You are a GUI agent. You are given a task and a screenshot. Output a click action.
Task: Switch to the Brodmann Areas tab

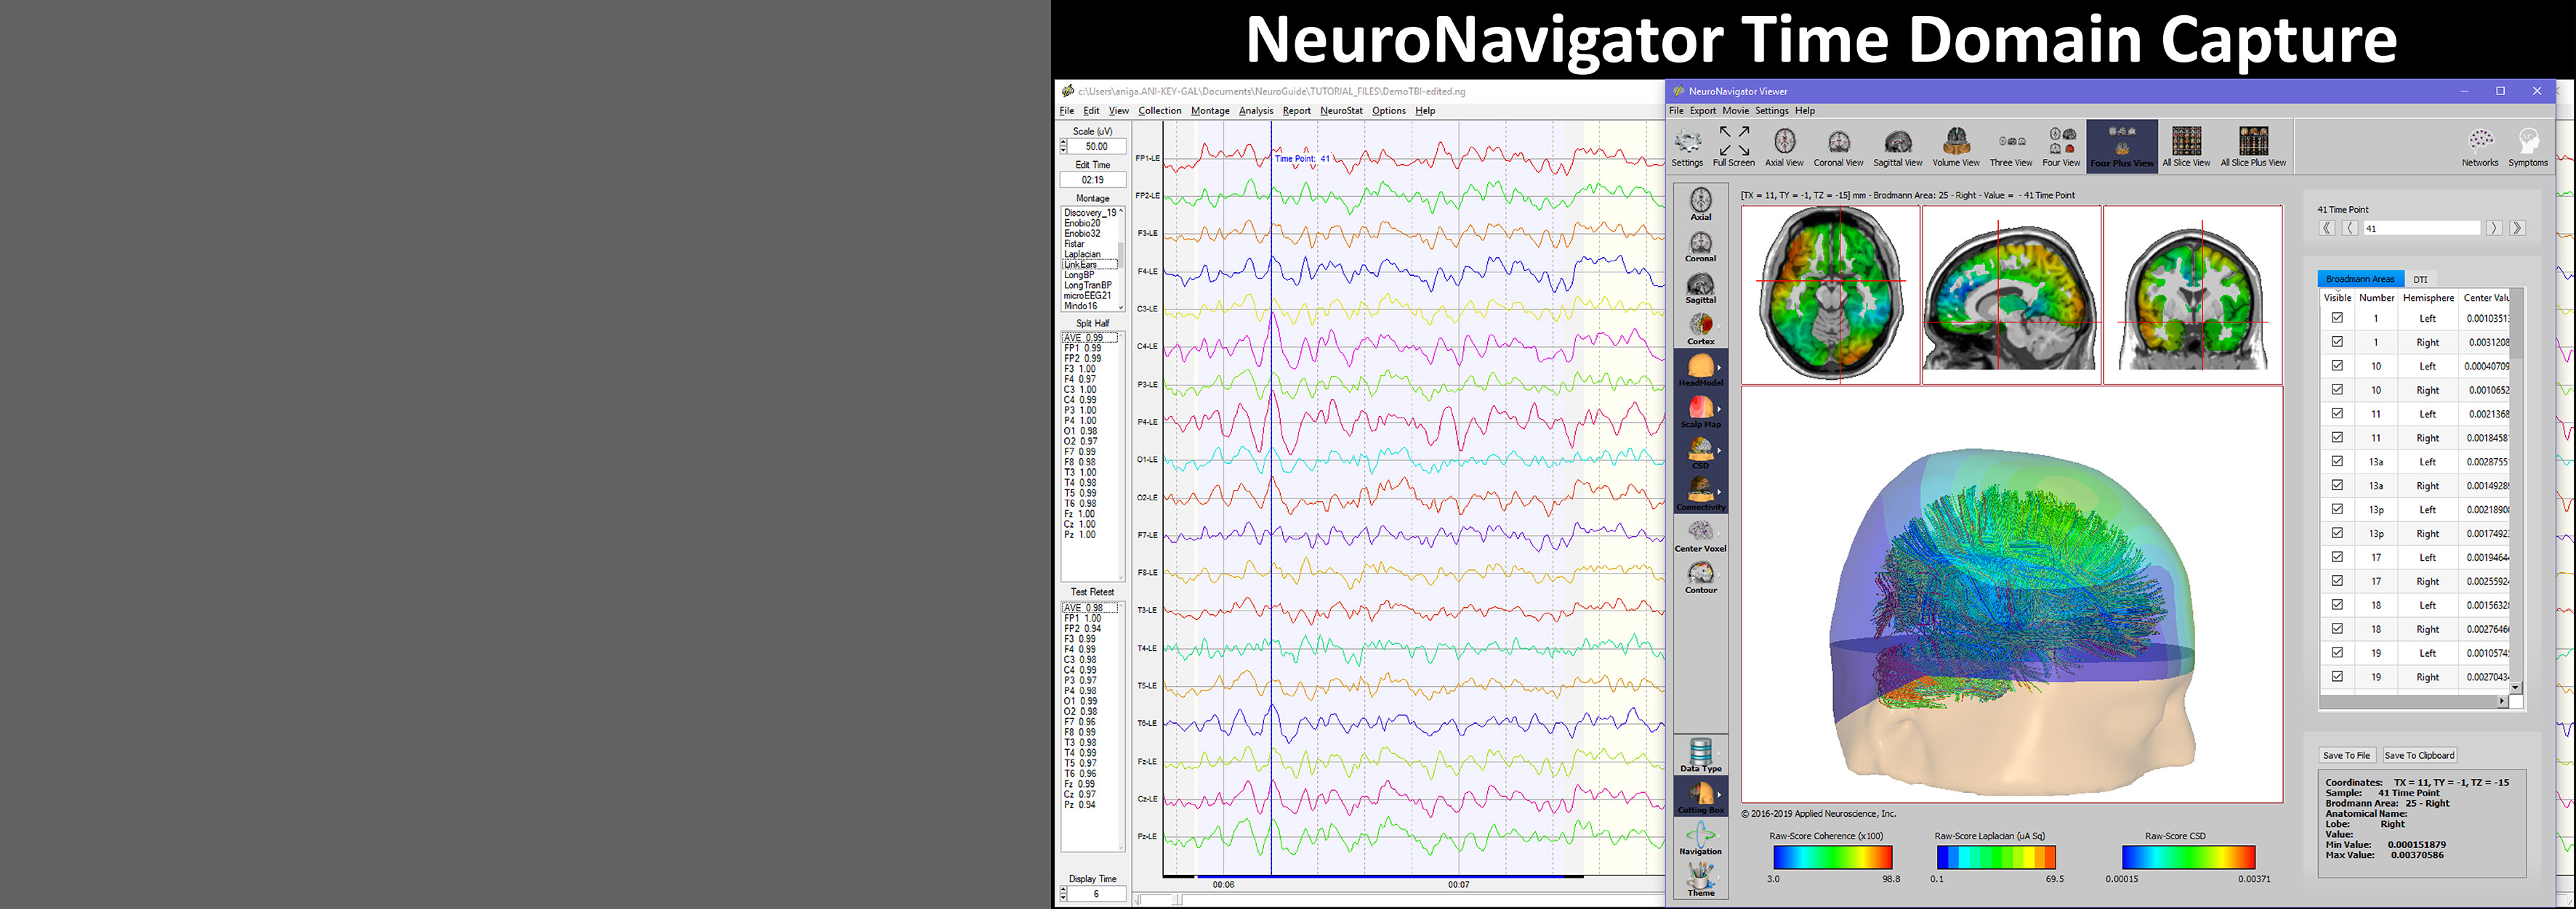[2360, 279]
